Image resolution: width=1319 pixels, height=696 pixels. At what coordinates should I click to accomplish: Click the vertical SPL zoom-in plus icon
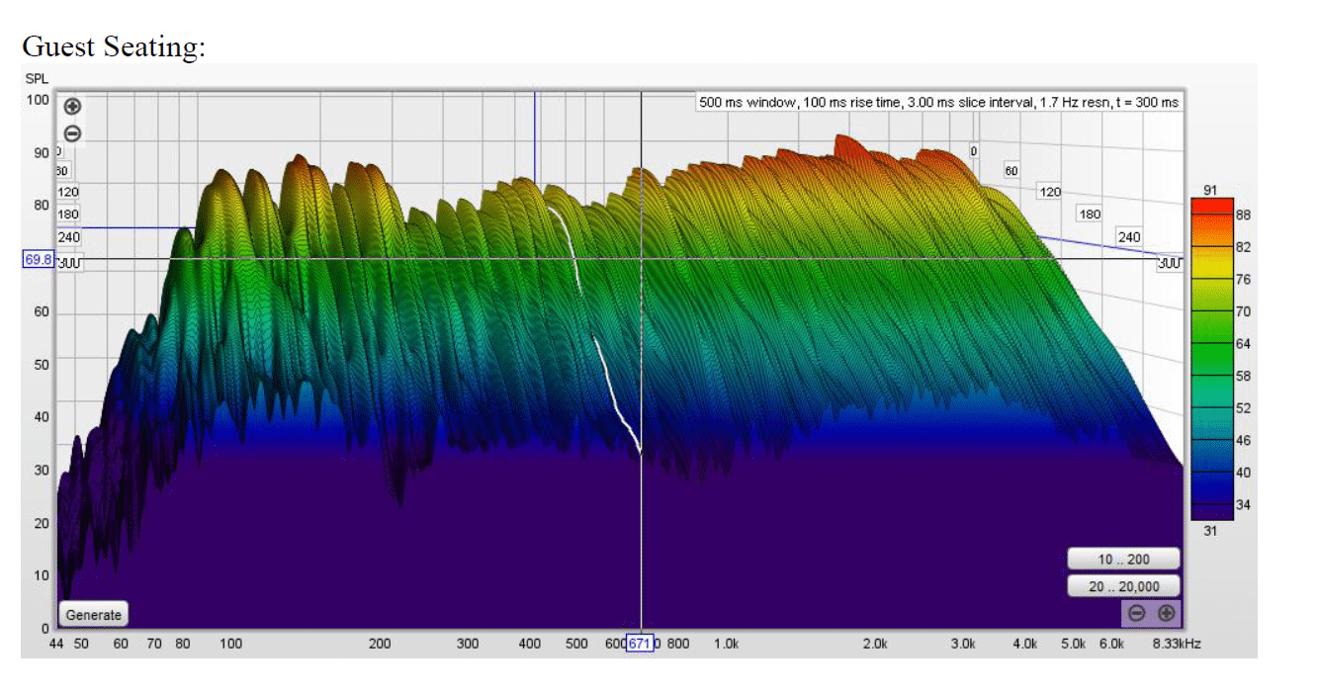point(72,107)
